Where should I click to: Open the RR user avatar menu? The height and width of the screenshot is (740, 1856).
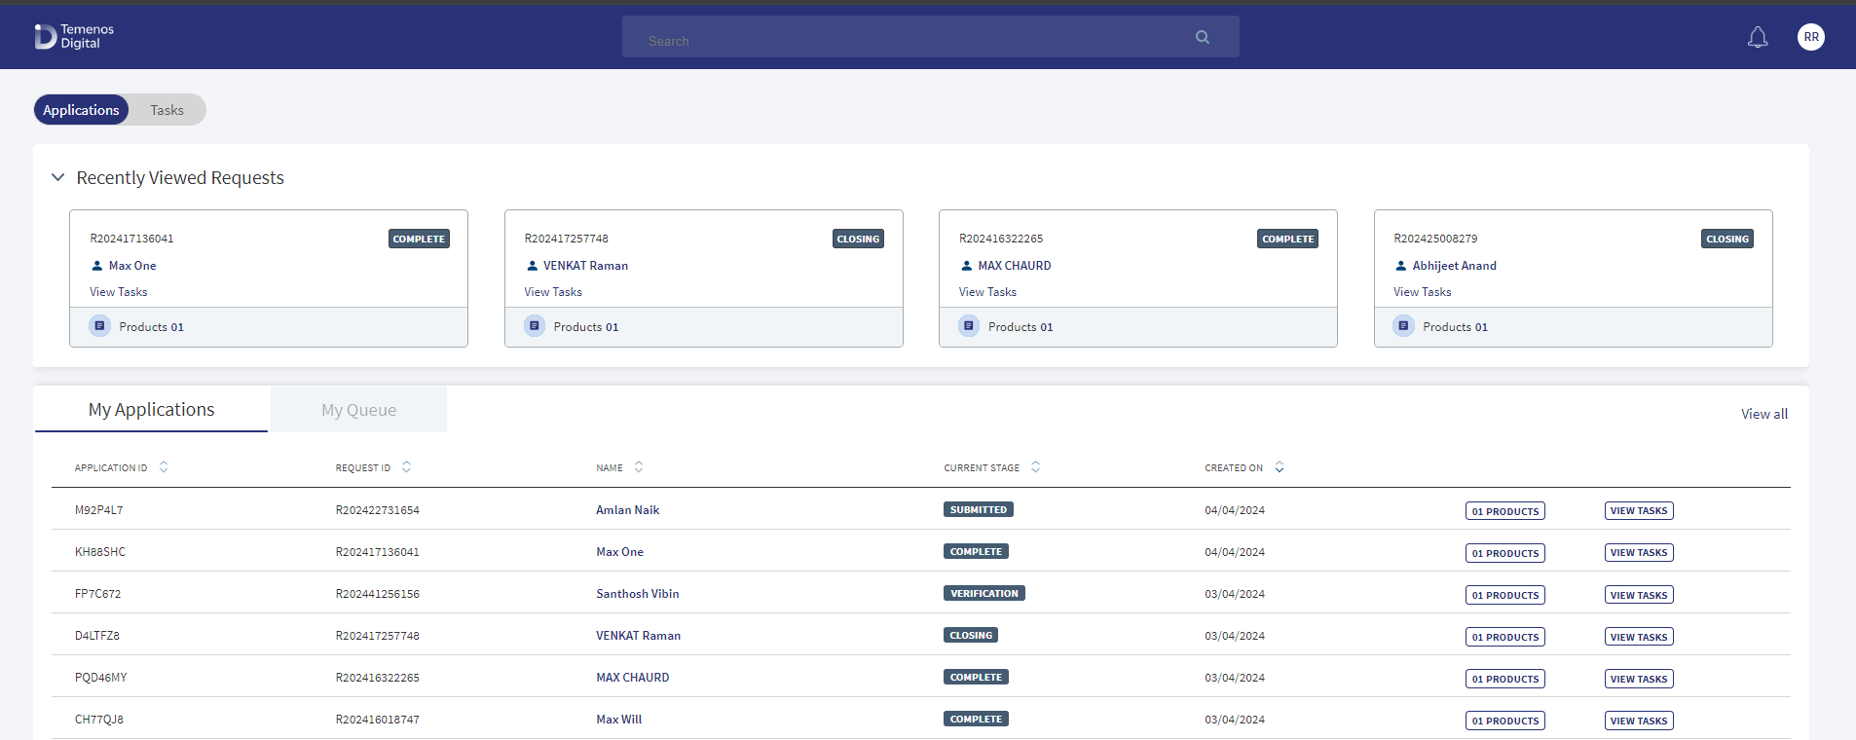click(x=1811, y=37)
